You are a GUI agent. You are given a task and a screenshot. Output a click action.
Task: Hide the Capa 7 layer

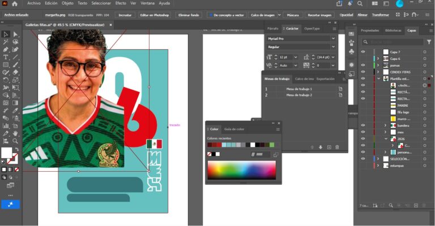coord(363,52)
